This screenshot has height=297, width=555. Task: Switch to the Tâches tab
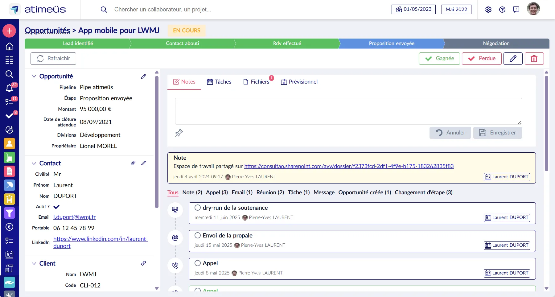click(219, 82)
